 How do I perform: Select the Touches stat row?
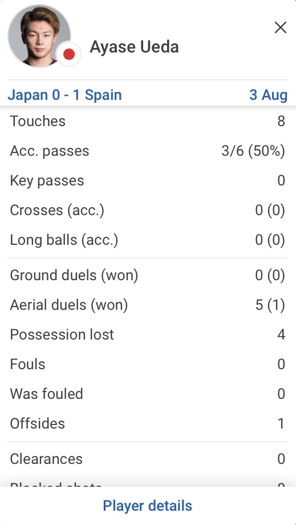[x=148, y=121]
